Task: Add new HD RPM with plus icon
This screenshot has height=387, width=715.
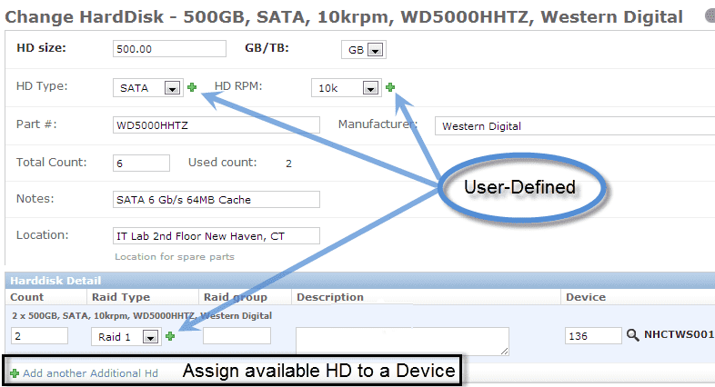Action: [390, 87]
